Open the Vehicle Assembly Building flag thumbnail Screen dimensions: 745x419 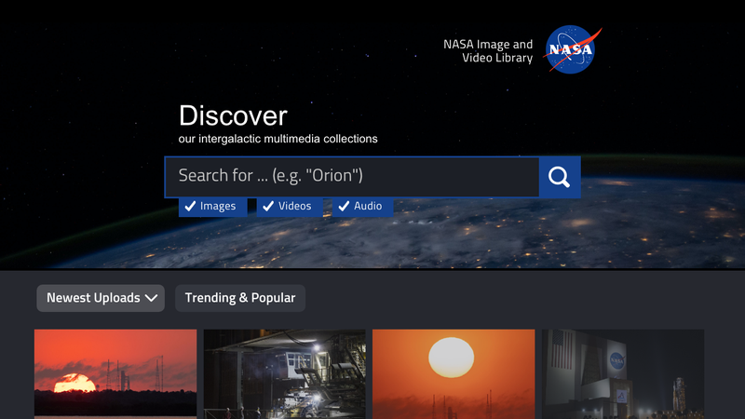[623, 374]
